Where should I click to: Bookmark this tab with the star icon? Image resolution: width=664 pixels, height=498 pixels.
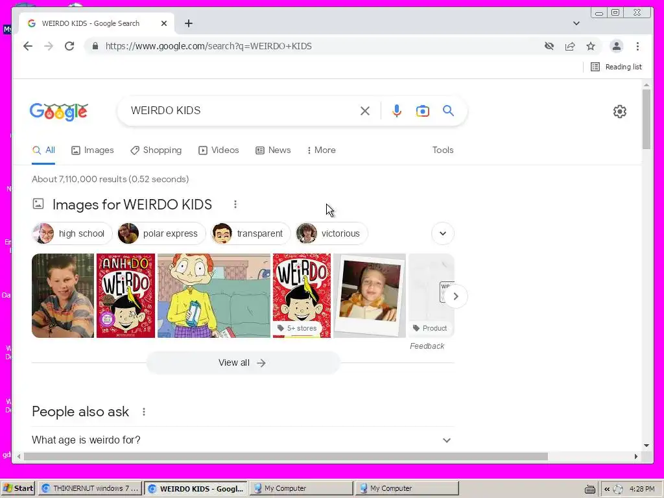[591, 46]
